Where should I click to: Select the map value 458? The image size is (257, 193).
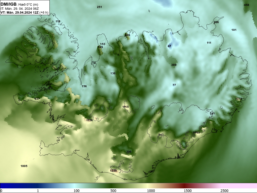[x=246, y=5]
